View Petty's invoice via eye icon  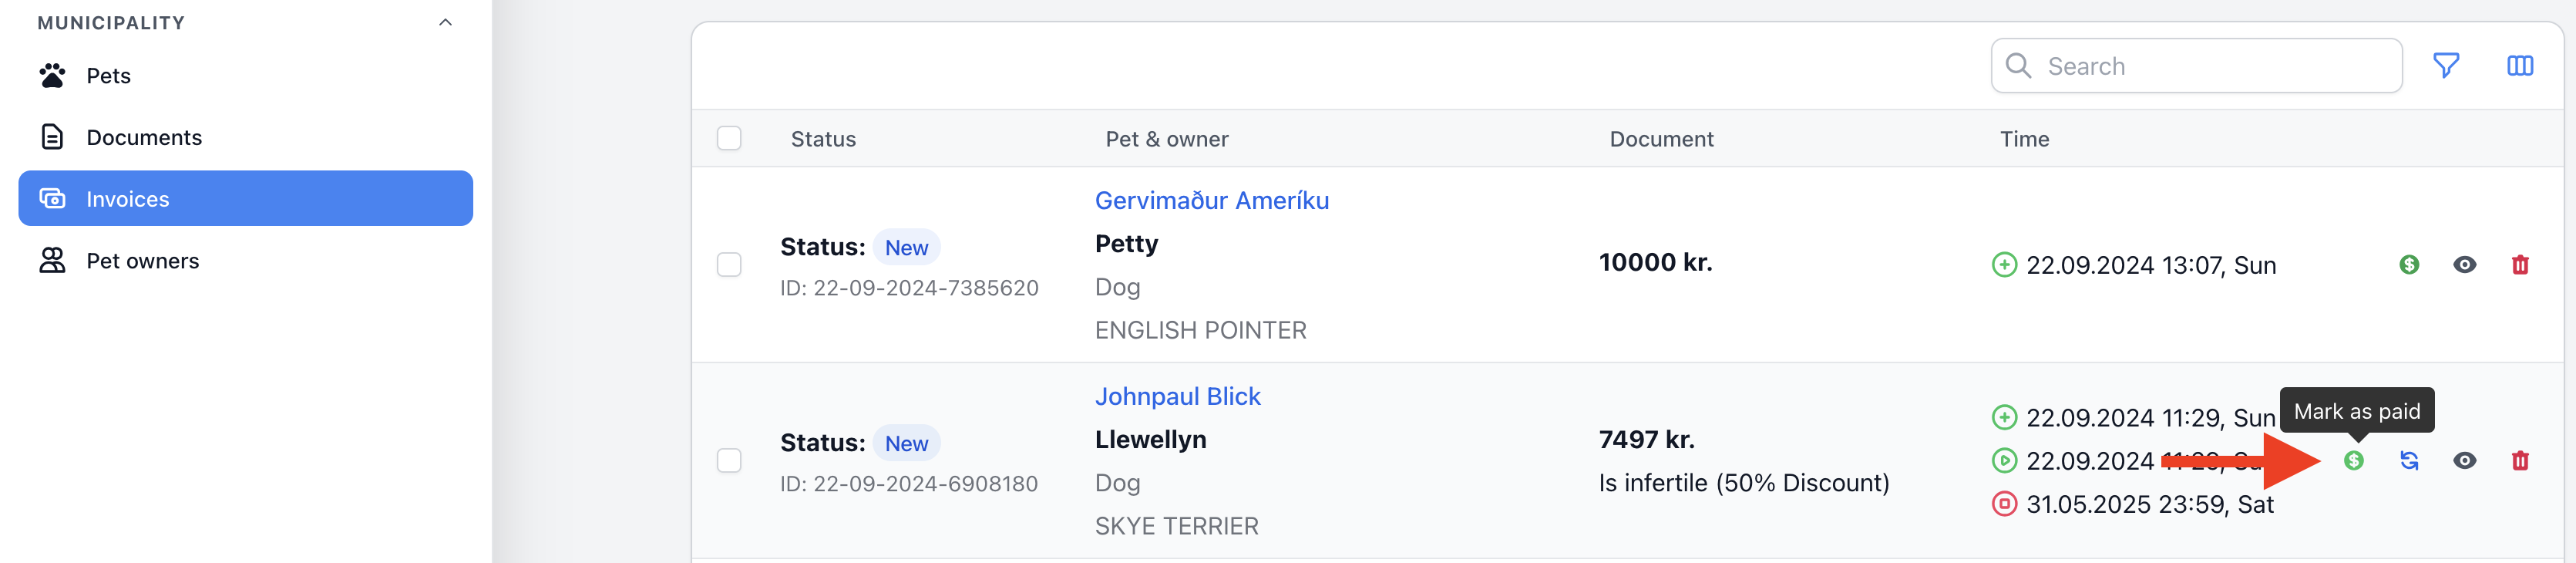click(2465, 265)
